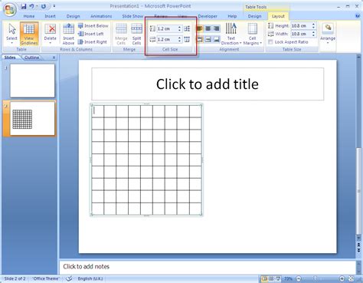Select the slide 2 thumbnail with table
The width and height of the screenshot is (363, 283).
(32, 118)
